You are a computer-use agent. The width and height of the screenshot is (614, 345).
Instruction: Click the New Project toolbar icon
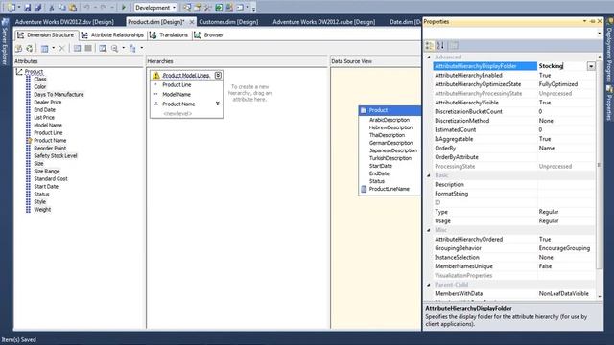tap(12, 7)
